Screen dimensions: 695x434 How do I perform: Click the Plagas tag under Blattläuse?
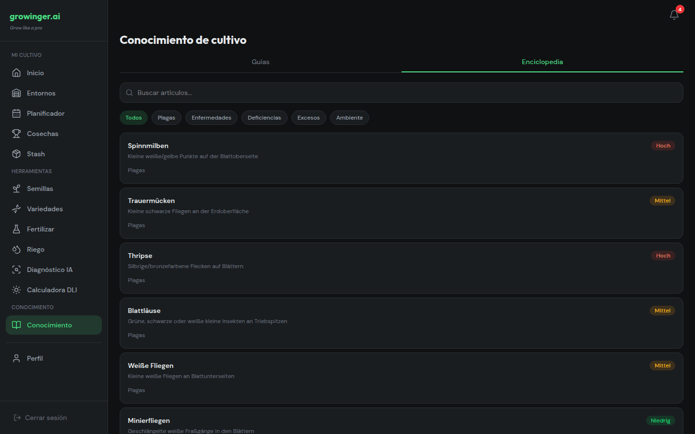coord(136,335)
